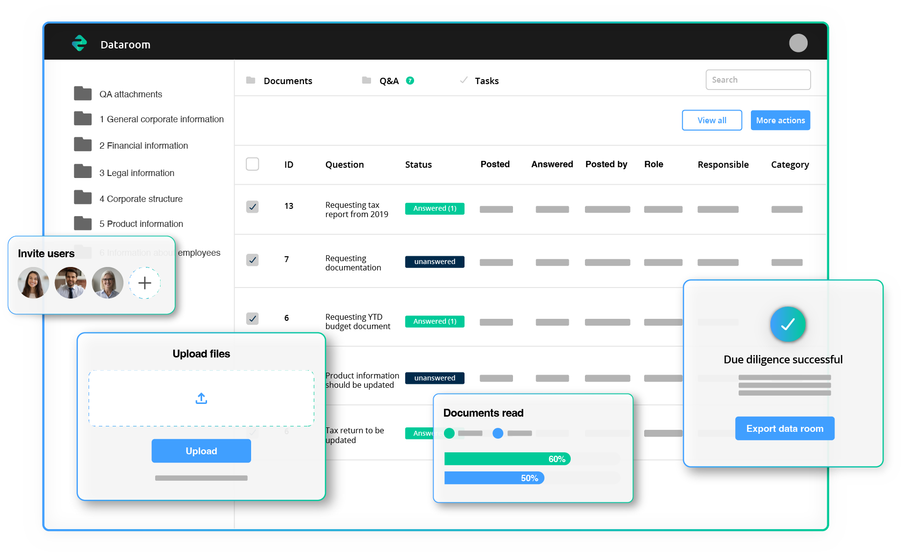Screen dimensions: 908x556
Task: Click the bearded man's avatar in Invite users
Action: 70,283
